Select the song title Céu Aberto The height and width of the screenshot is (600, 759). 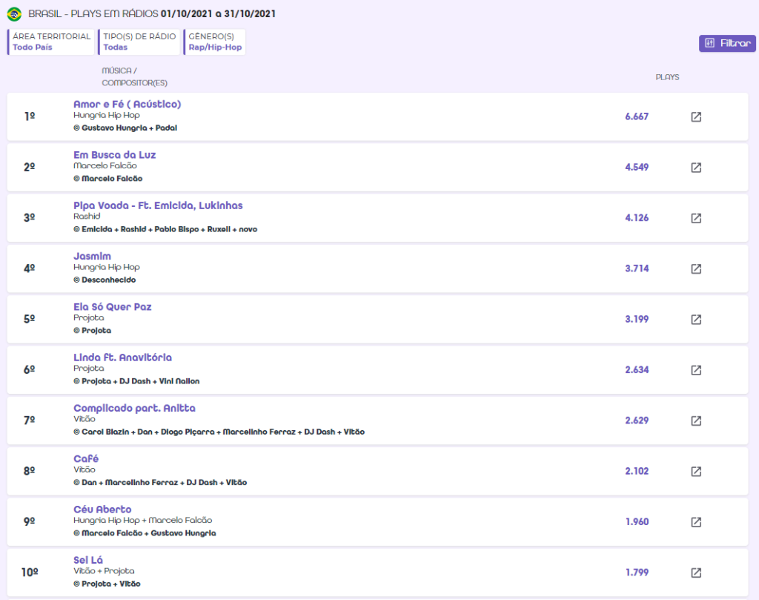[102, 510]
